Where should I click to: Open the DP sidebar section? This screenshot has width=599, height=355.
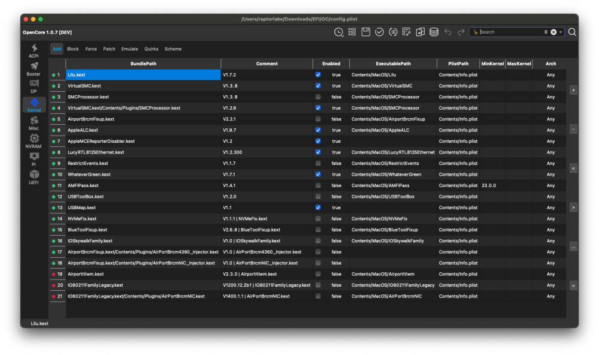click(x=34, y=86)
